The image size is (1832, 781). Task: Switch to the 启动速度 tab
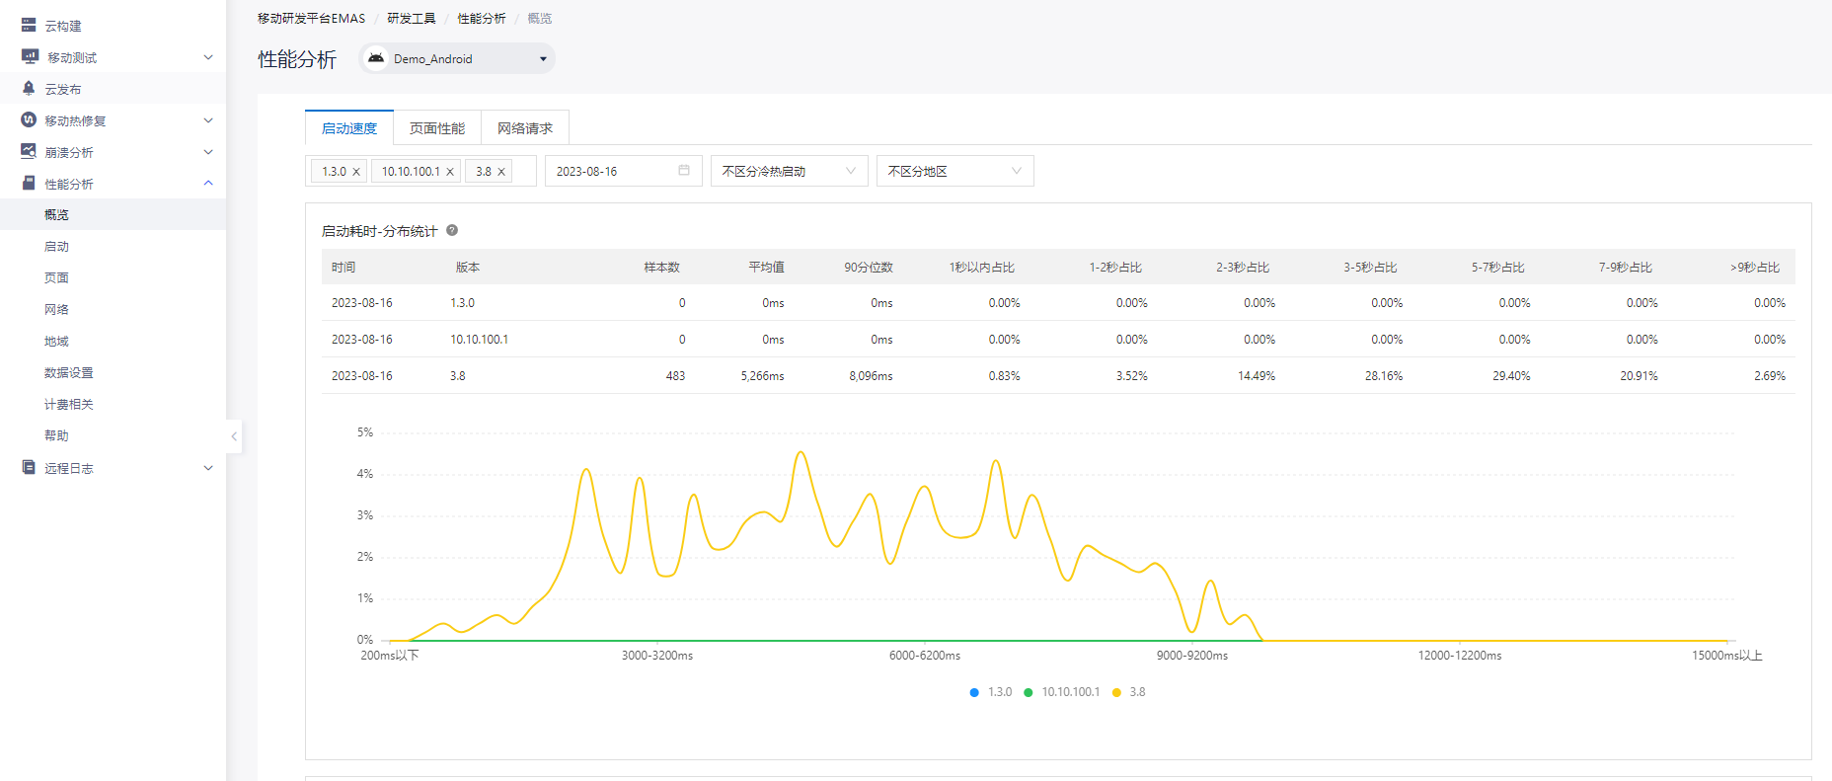(x=349, y=128)
